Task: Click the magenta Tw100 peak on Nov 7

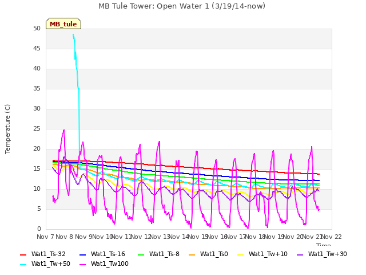Action: [64, 130]
